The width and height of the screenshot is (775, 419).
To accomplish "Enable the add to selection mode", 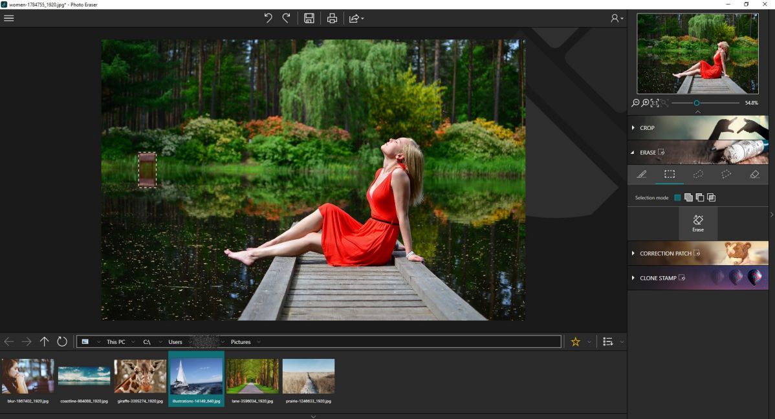I will (688, 198).
